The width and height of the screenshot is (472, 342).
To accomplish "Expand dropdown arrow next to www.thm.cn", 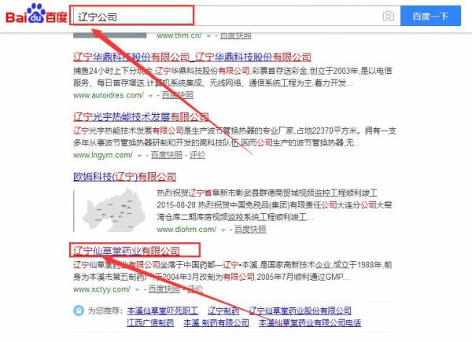I will pyautogui.click(x=208, y=36).
